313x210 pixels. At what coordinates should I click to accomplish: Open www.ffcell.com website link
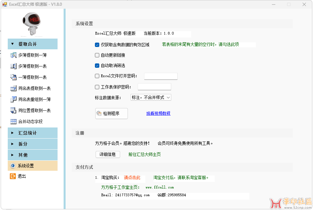(160, 187)
